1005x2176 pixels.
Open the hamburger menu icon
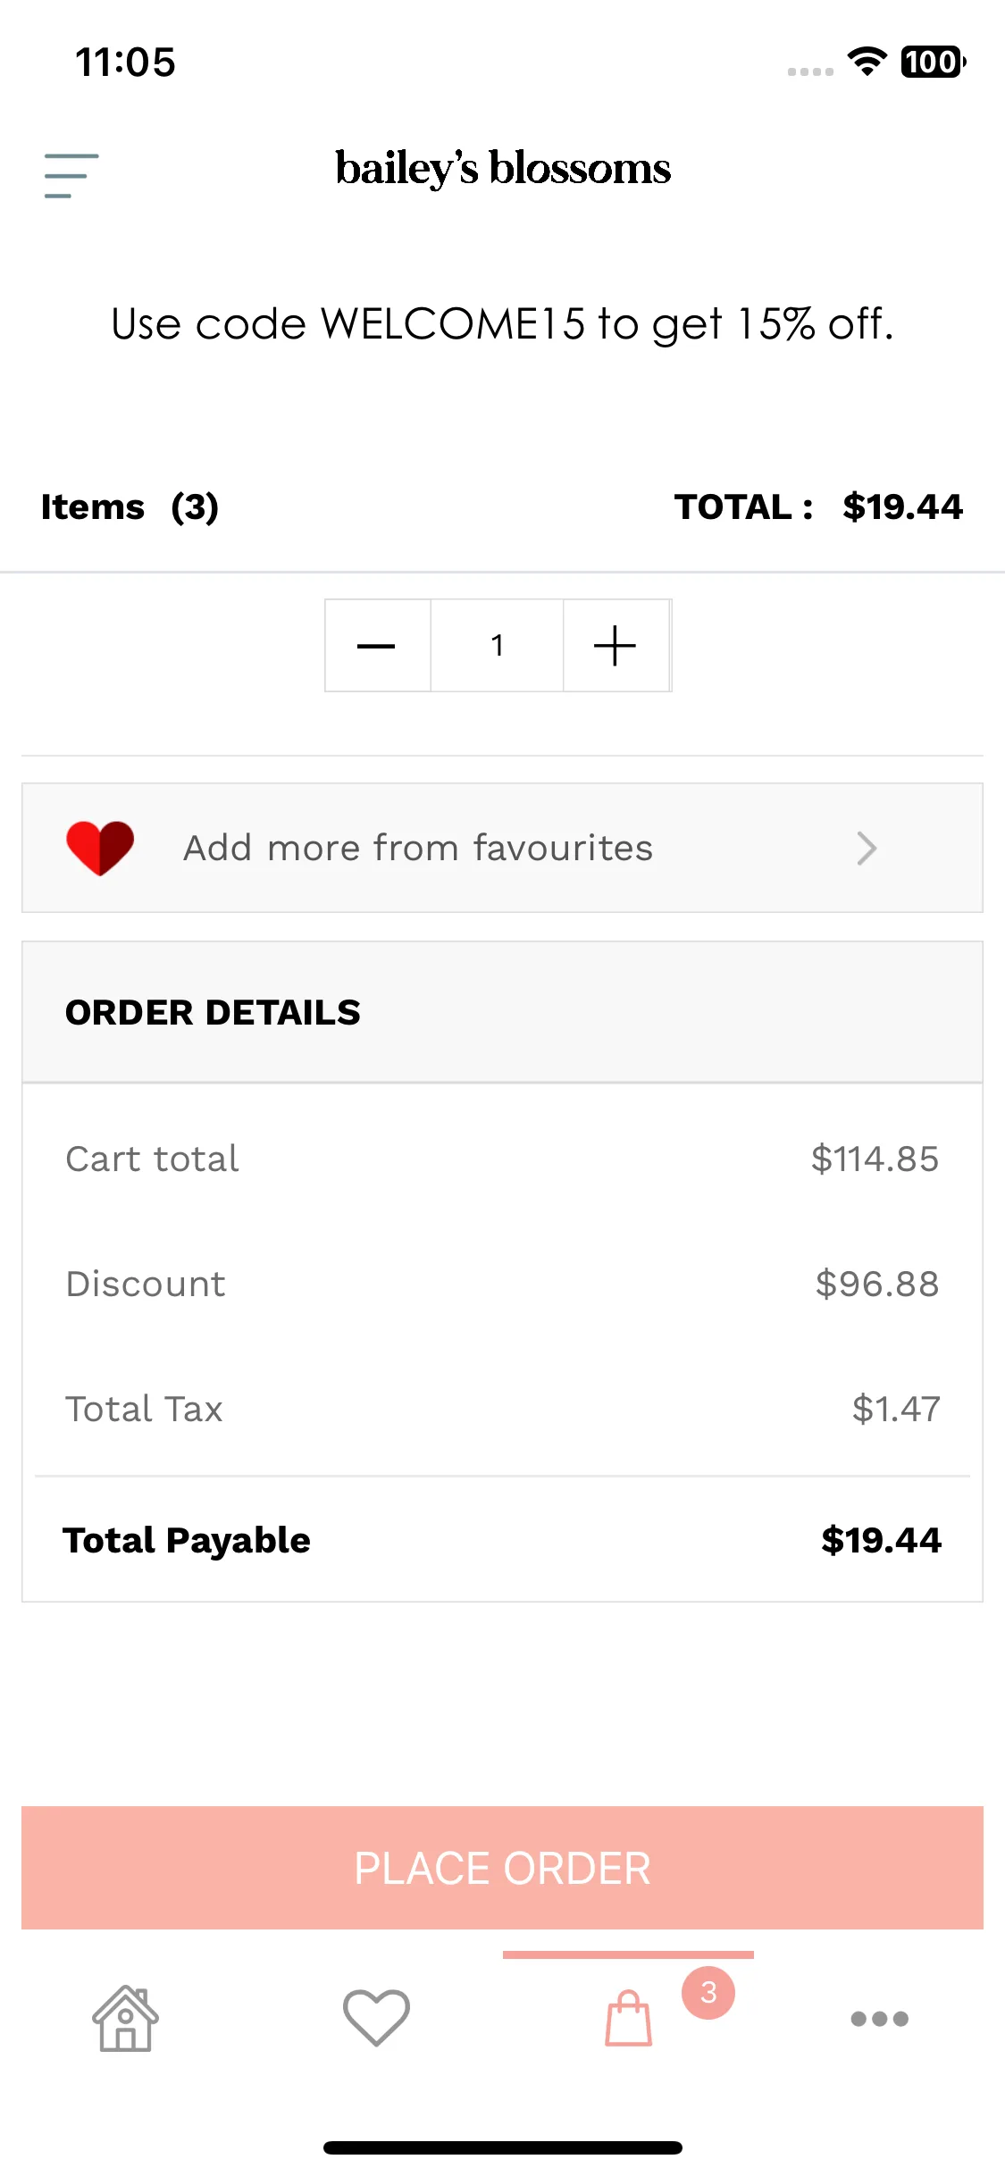tap(71, 175)
